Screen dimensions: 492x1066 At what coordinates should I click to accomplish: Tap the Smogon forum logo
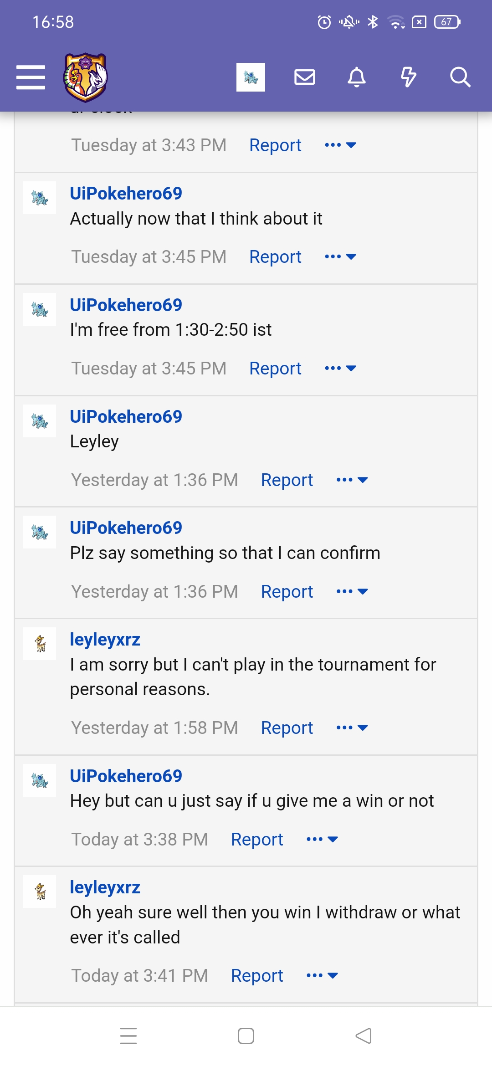click(85, 77)
